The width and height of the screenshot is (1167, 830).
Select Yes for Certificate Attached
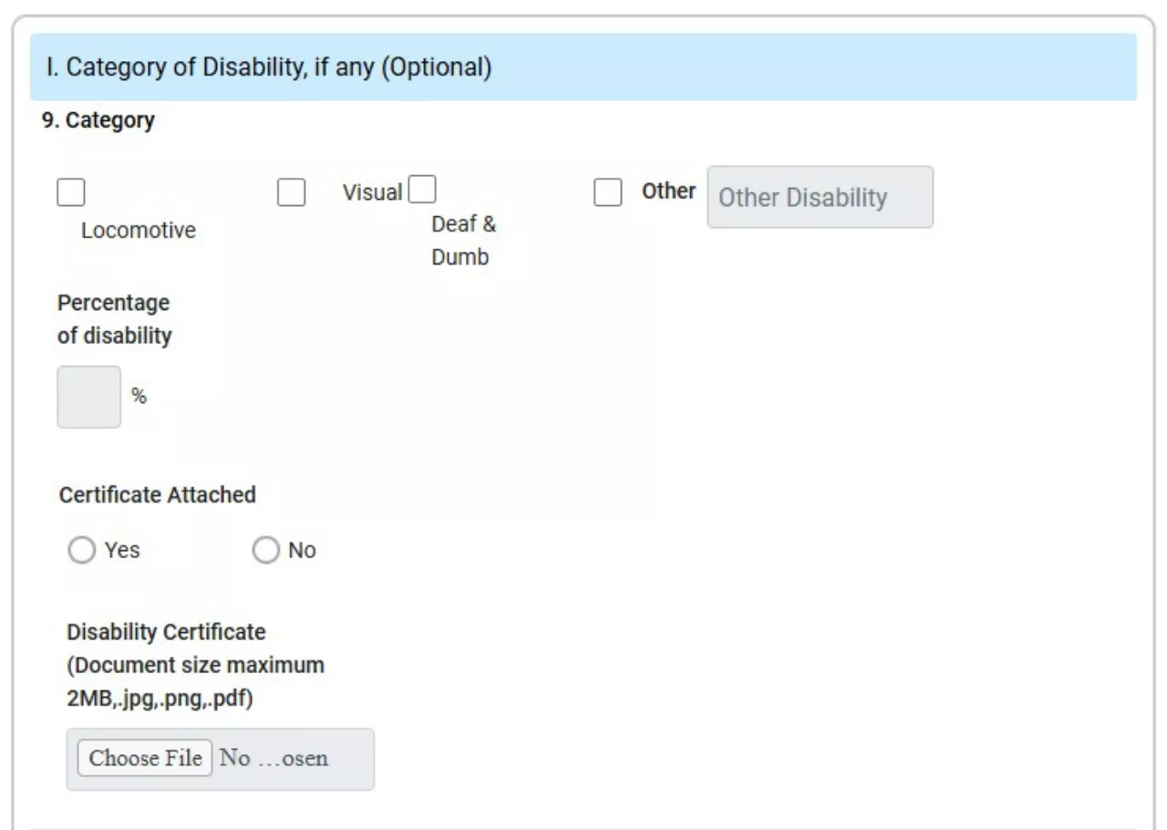point(83,550)
